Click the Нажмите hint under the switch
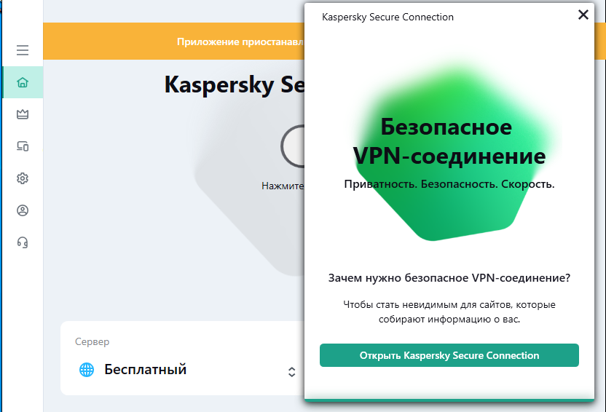 pyautogui.click(x=283, y=186)
